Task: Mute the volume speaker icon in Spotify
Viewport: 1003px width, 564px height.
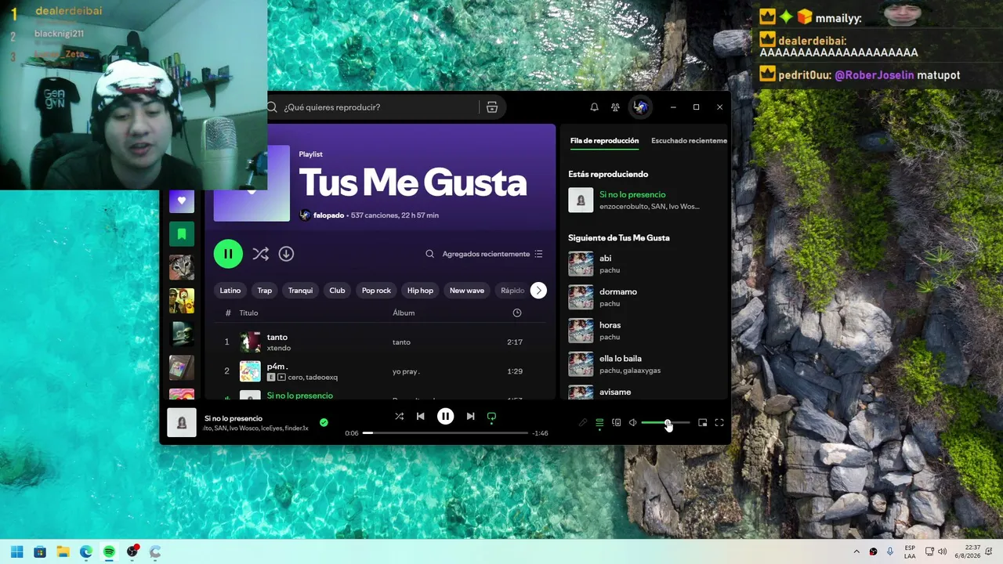Action: [x=633, y=423]
